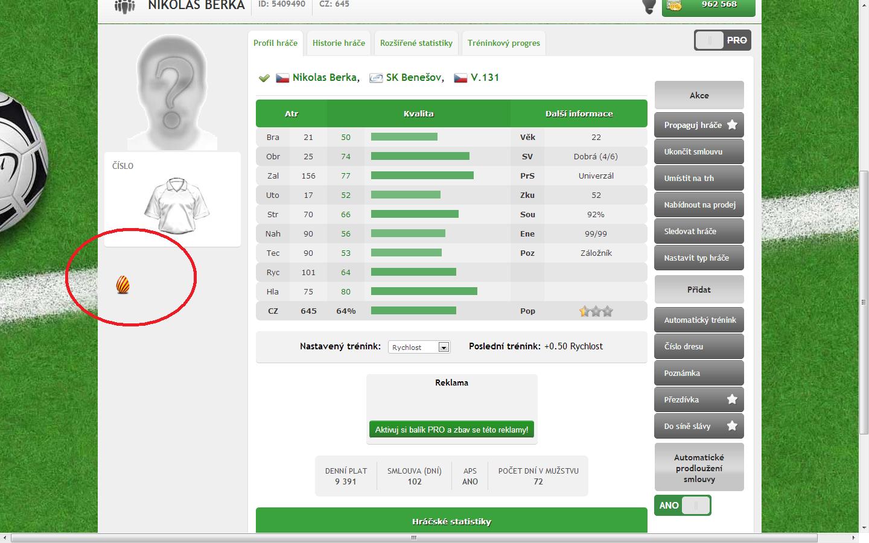Click the Zal quality bar
This screenshot has height=543, width=869.
pyautogui.click(x=422, y=176)
